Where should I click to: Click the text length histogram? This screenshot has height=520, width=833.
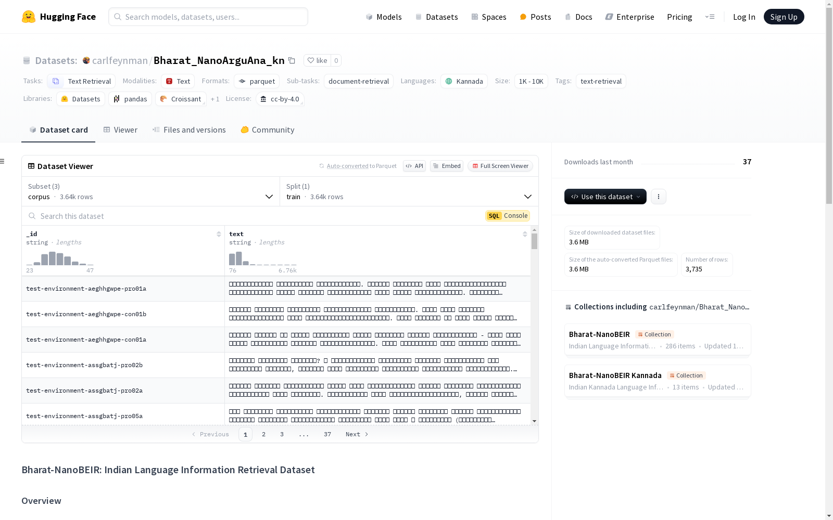click(263, 258)
